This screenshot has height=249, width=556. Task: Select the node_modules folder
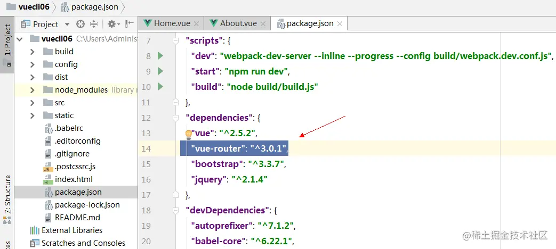click(x=81, y=90)
